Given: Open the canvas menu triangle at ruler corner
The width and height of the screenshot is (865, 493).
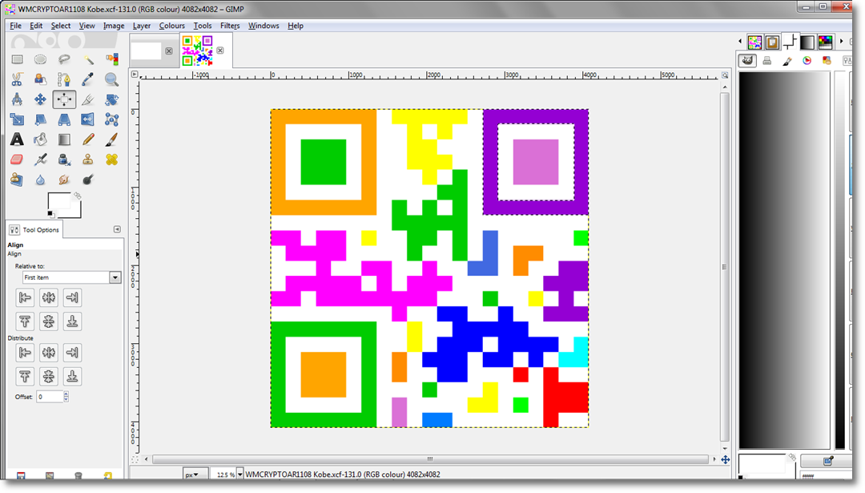Looking at the screenshot, I should pyautogui.click(x=134, y=74).
